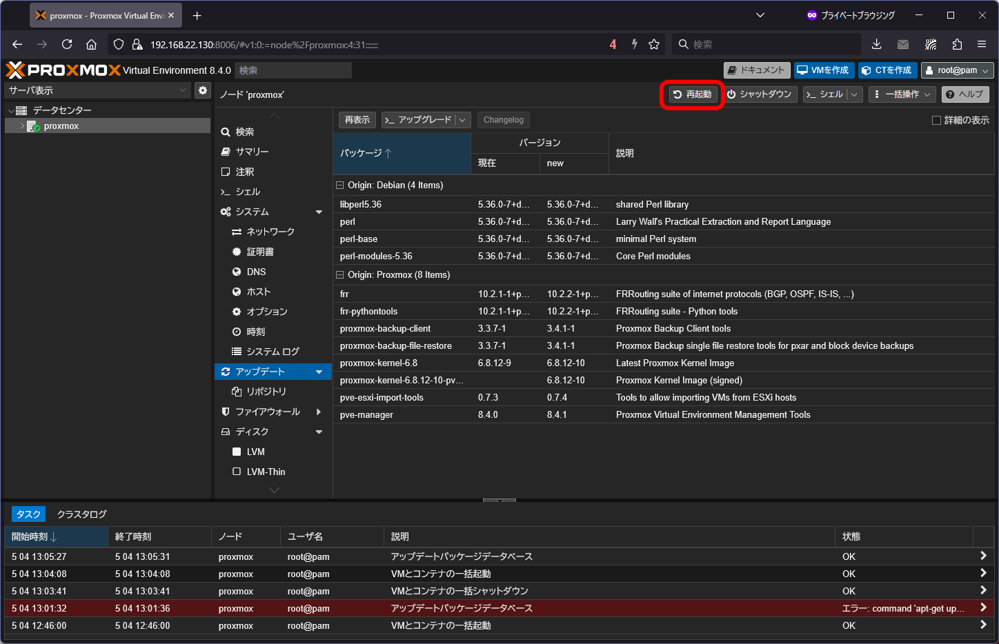Switch to the クラスタログ tab

pos(82,514)
